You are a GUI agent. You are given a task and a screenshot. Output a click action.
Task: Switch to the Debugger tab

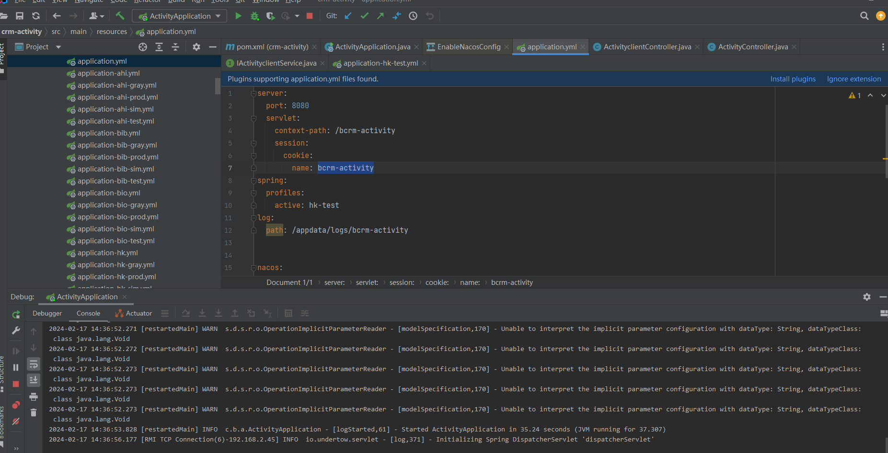point(47,313)
